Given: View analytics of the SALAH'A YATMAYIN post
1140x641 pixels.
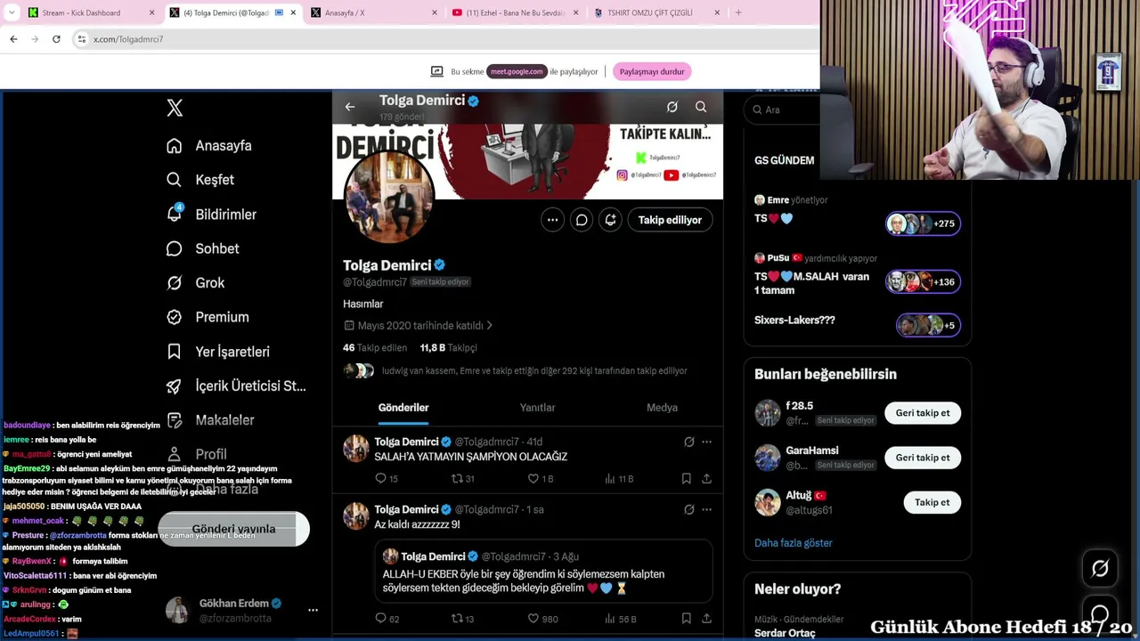Looking at the screenshot, I should point(619,479).
